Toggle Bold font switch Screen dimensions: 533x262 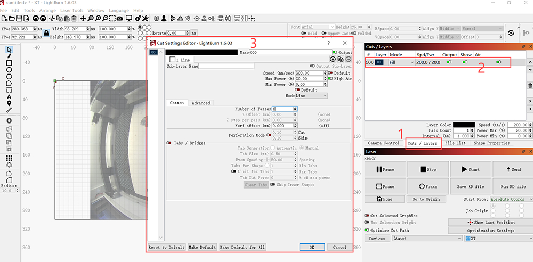(x=304, y=34)
